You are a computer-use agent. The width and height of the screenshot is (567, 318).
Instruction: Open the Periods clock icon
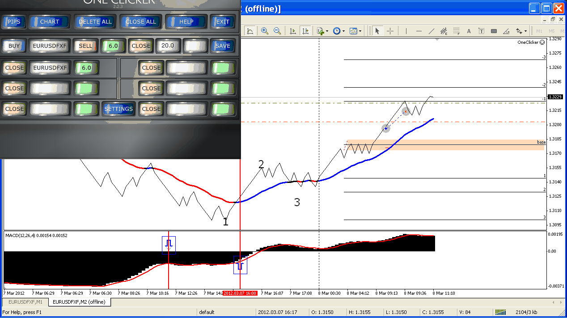point(336,31)
